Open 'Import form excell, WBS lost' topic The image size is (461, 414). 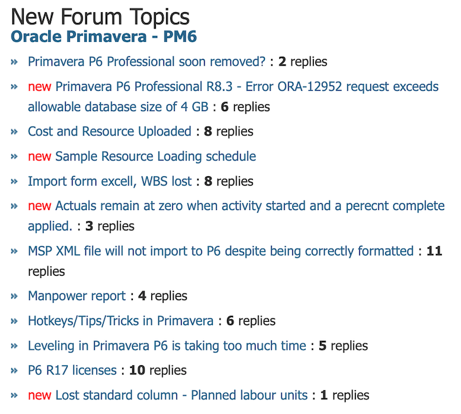[109, 182]
